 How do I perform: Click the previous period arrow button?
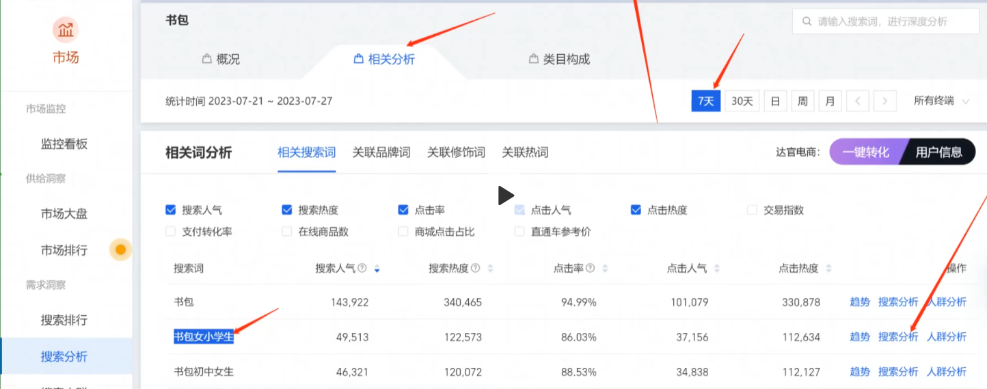click(x=858, y=101)
